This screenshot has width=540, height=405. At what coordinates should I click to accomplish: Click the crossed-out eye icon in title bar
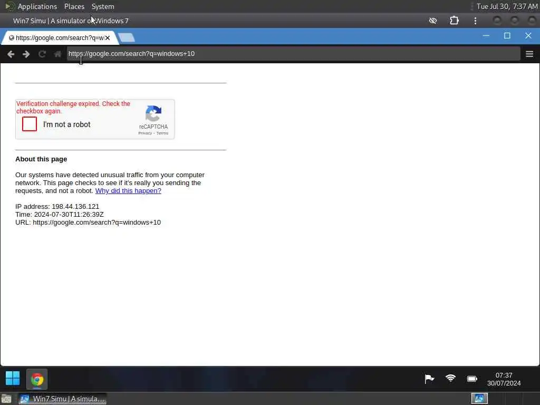(433, 21)
